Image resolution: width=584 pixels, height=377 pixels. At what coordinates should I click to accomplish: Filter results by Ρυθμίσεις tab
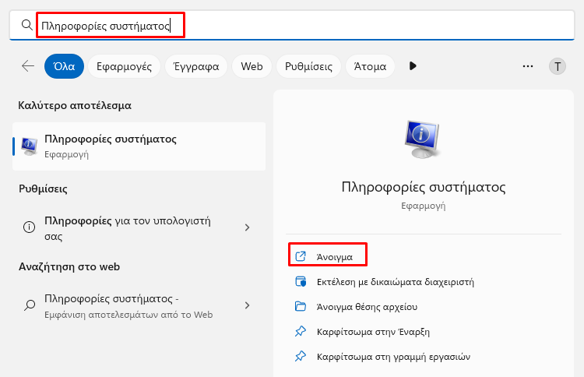tap(308, 66)
